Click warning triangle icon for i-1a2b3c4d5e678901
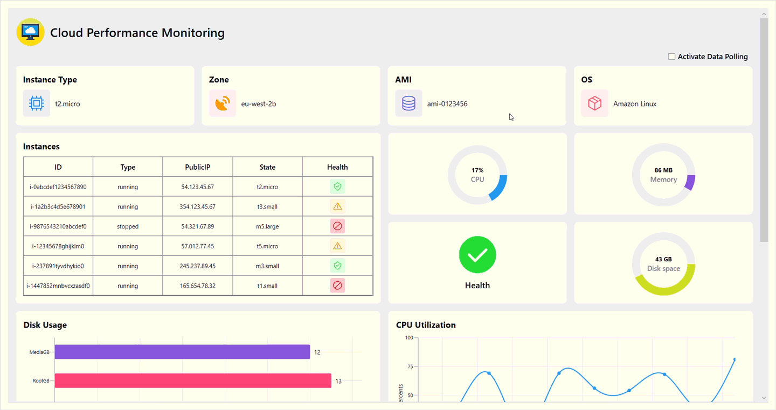 click(x=337, y=206)
